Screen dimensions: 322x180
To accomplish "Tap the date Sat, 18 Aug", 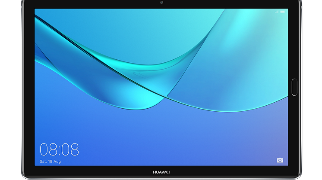I will (49, 162).
